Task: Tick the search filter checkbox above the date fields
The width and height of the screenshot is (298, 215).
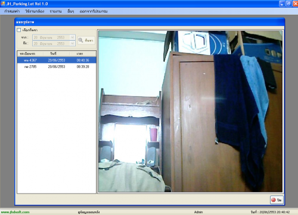Action: pyautogui.click(x=19, y=30)
